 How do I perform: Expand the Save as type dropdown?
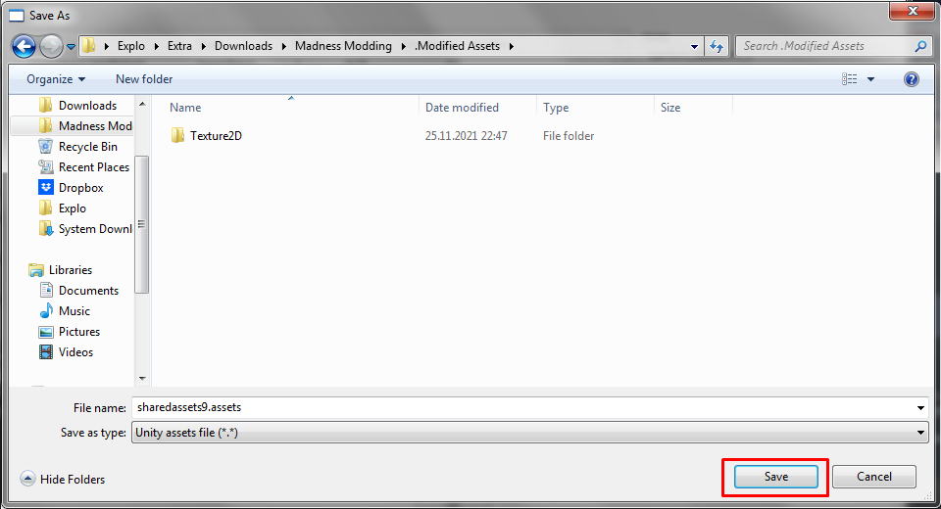coord(920,433)
